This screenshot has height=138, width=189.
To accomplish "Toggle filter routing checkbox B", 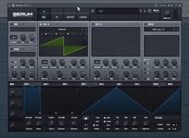I will 145,63.
